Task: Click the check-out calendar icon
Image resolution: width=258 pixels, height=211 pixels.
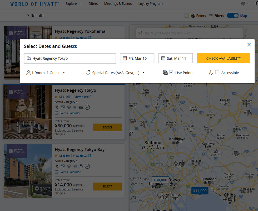Action: (163, 58)
